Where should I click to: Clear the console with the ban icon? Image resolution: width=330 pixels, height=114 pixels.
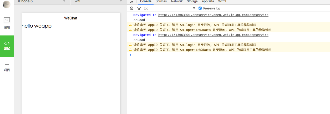pyautogui.click(x=131, y=8)
